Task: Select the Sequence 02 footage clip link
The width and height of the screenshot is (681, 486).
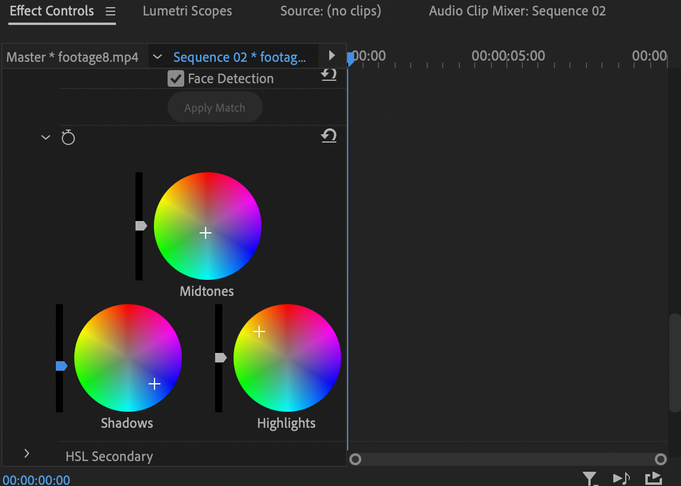Action: point(239,58)
